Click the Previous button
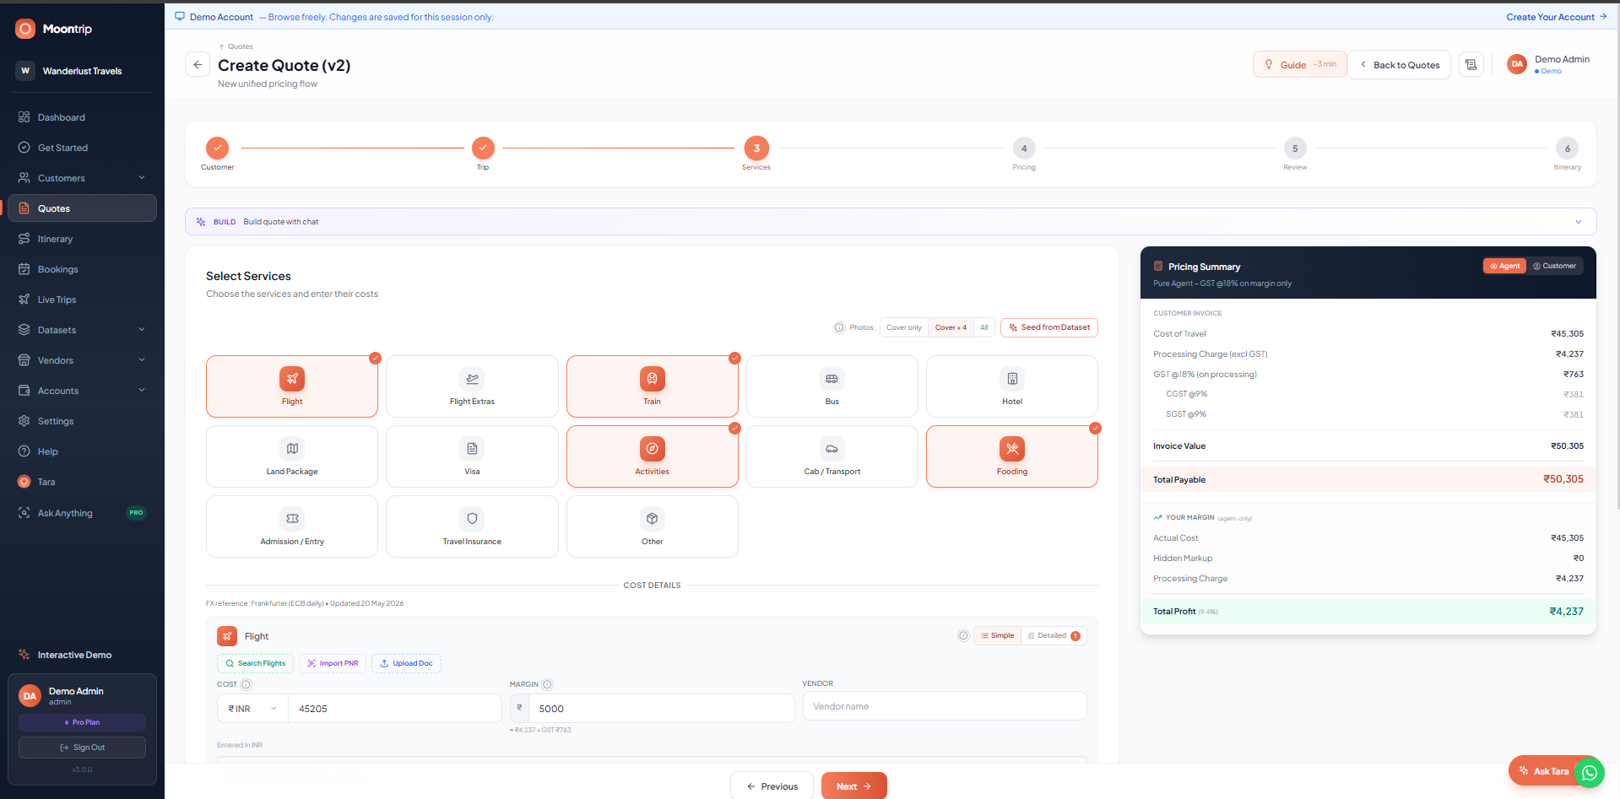This screenshot has height=799, width=1620. (772, 786)
